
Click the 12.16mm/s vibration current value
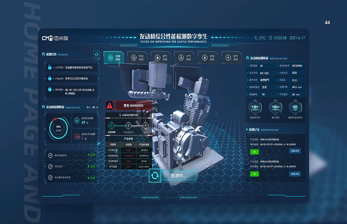128,155
